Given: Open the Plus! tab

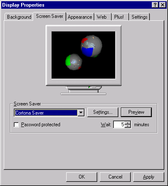Looking at the screenshot, I should [119, 17].
